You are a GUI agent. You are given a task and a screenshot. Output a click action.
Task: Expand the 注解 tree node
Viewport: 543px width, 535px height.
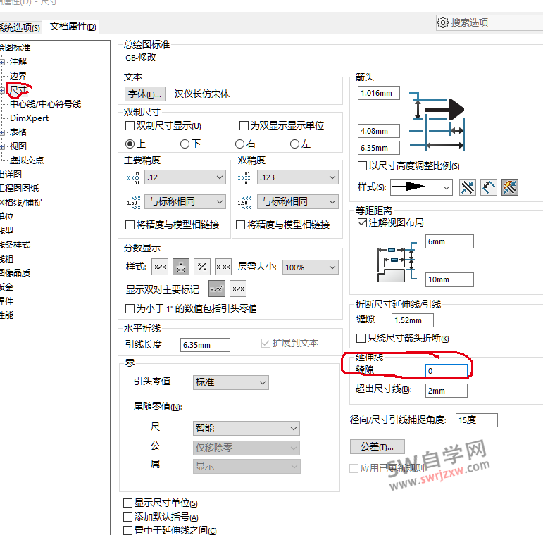tap(2, 62)
